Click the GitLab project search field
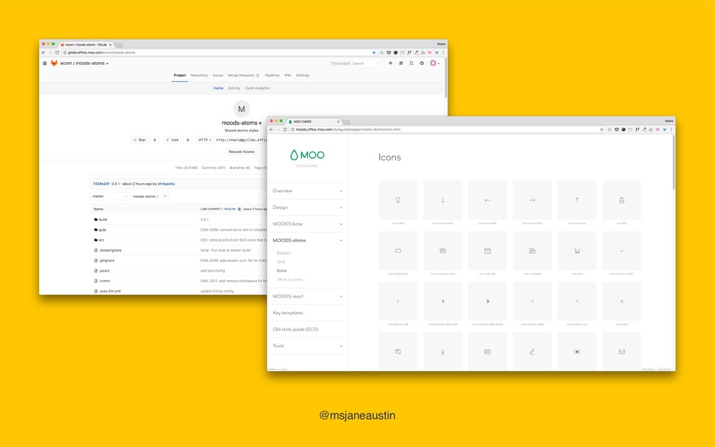This screenshot has height=447, width=715. (x=355, y=64)
